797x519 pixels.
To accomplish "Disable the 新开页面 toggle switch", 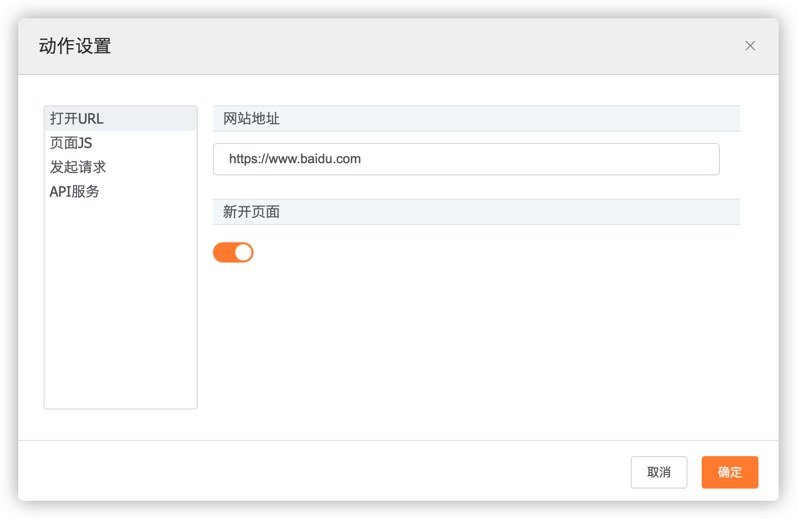I will click(233, 252).
